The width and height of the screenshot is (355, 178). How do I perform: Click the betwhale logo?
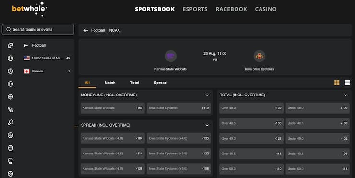29,9
